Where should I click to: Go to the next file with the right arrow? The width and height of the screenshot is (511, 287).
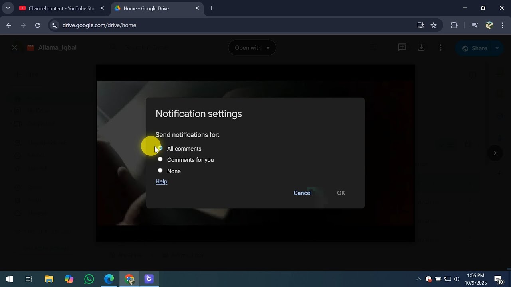(x=495, y=153)
